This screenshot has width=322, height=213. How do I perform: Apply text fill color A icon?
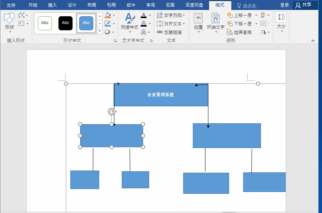coord(144,16)
